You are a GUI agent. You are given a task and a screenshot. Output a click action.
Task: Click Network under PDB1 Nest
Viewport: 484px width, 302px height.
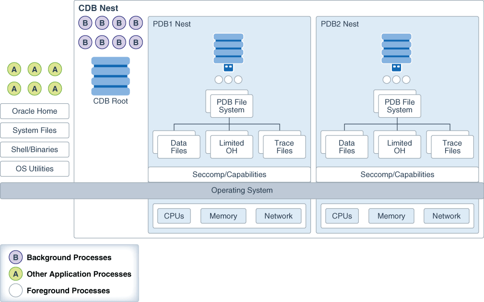[x=278, y=216]
